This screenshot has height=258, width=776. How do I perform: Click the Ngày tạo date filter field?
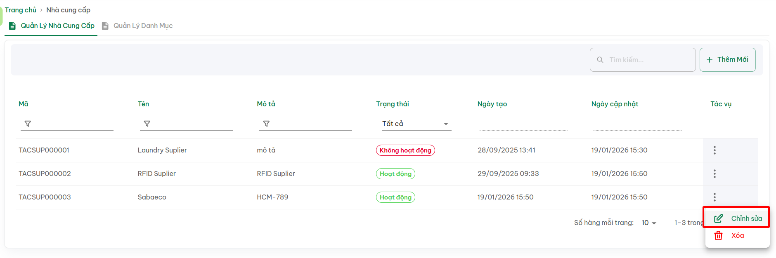[x=523, y=124]
